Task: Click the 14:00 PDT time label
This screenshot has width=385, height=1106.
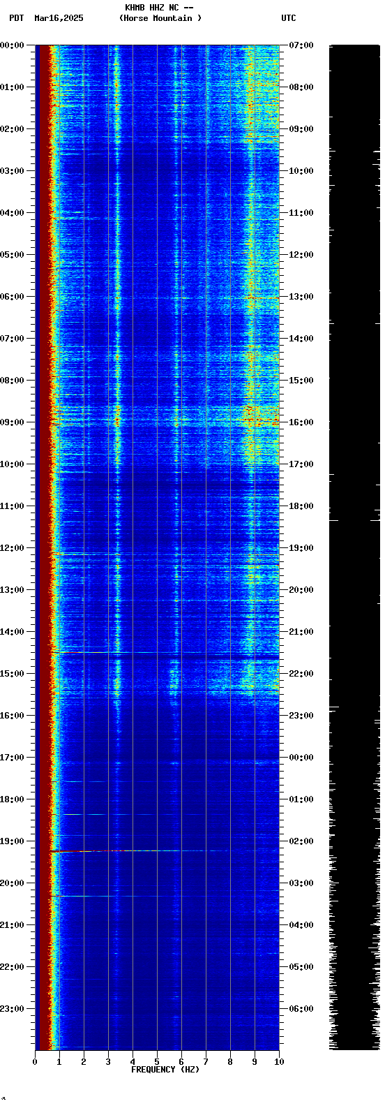Action: pyautogui.click(x=13, y=632)
